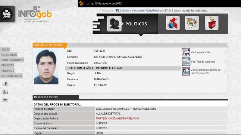Open the Facebook sidebar icon
Viewport: 241px width, 135px height.
point(5,84)
